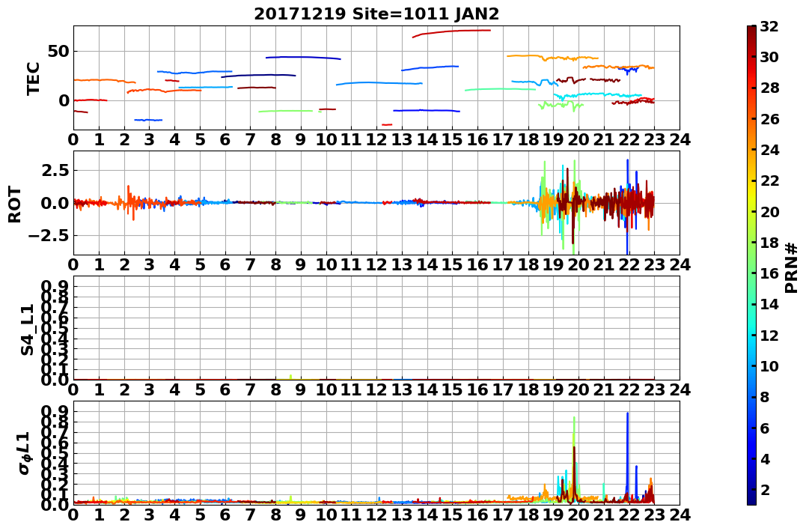Click x-axis tick '9' under S4_L1 panel

(x=301, y=389)
